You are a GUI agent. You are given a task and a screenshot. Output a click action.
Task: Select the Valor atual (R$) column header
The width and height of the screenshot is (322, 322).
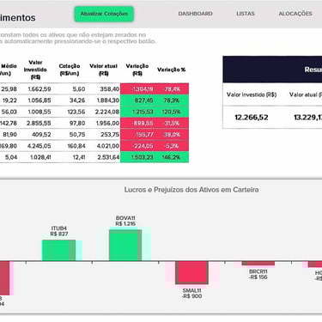click(x=103, y=70)
